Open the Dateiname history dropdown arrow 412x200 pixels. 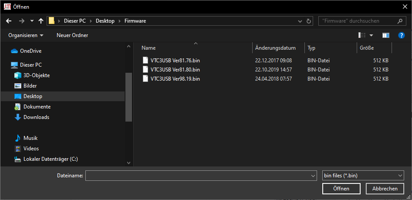(313, 176)
